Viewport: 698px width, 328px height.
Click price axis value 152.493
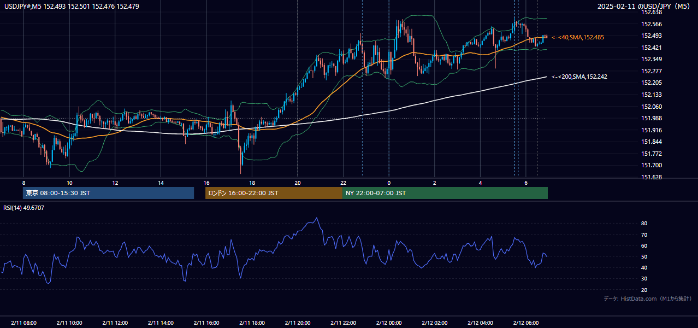coord(651,36)
